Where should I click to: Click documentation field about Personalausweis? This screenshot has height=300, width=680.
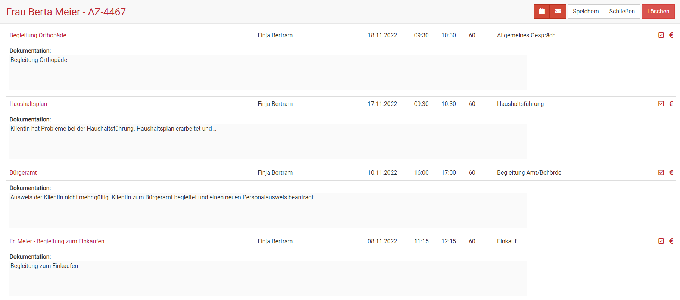(268, 210)
